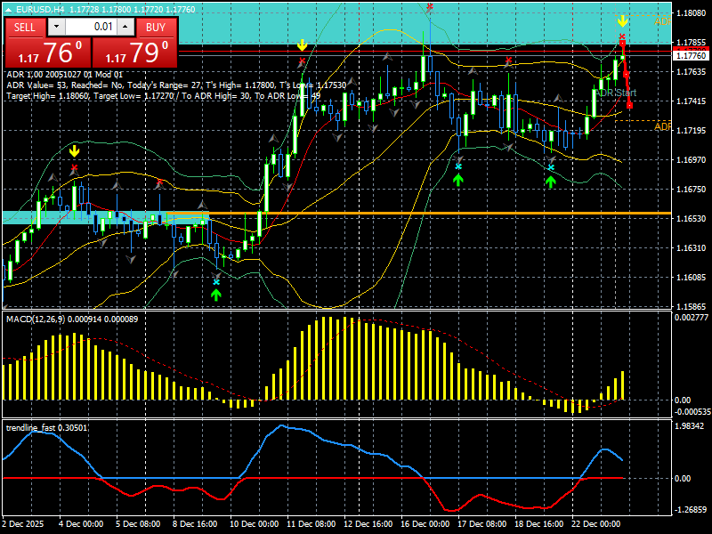Select the green up arrow below 18 Dec low
This screenshot has width=712, height=534.
coord(550,182)
